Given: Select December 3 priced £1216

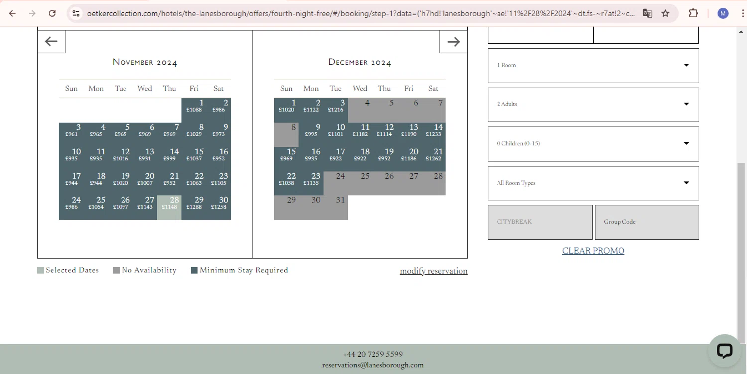Looking at the screenshot, I should [x=336, y=110].
